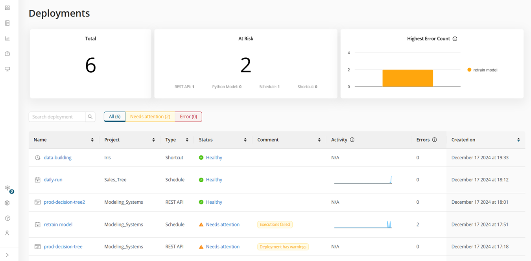Click the At Risk count 2

tap(246, 65)
